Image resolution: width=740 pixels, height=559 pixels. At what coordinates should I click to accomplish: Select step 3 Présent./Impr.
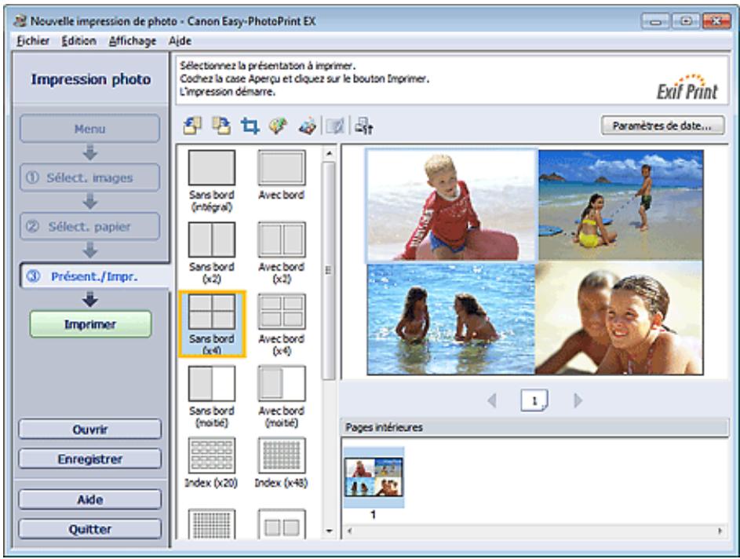click(94, 276)
